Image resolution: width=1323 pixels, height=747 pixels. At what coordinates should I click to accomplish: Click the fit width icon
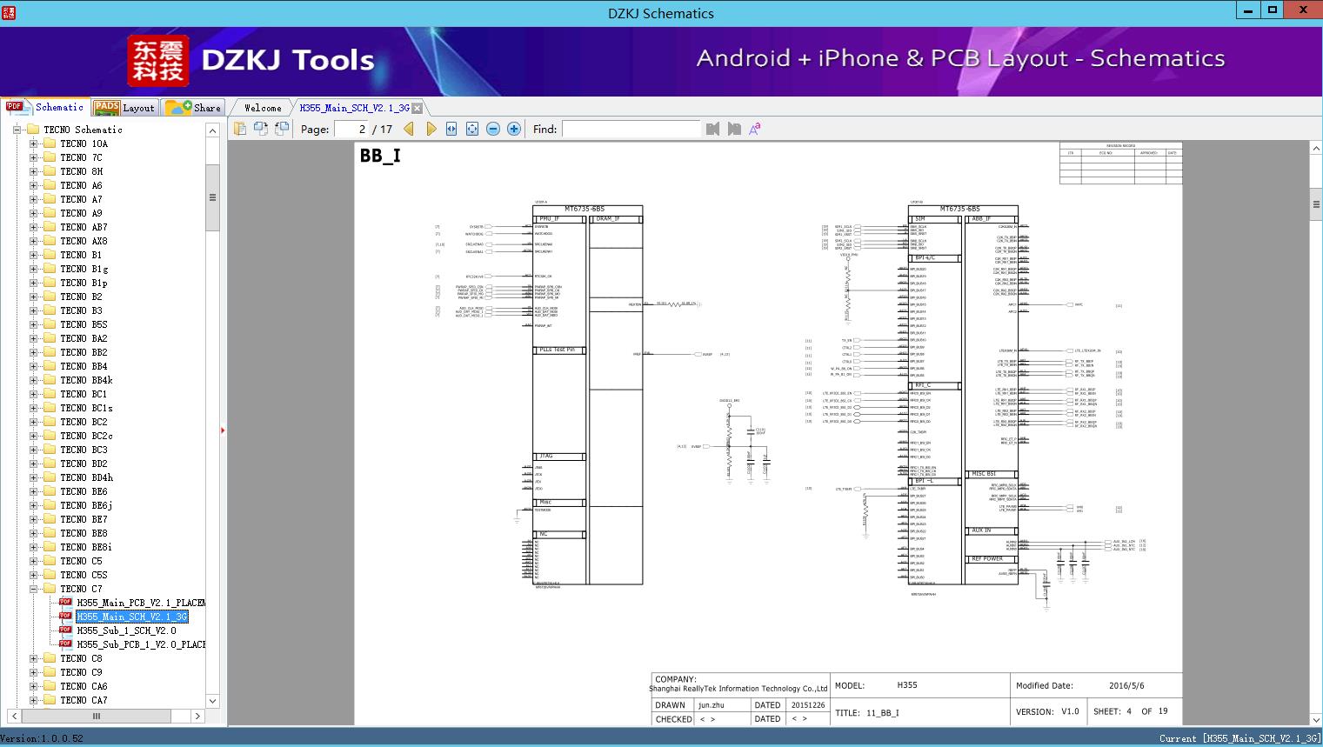(x=451, y=129)
